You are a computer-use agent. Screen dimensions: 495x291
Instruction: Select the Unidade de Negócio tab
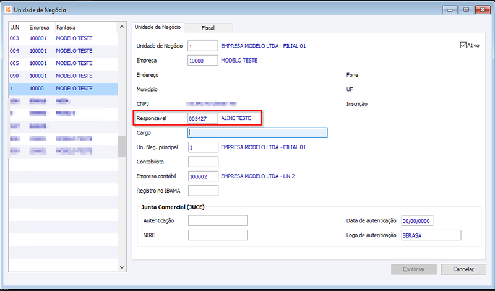(158, 27)
